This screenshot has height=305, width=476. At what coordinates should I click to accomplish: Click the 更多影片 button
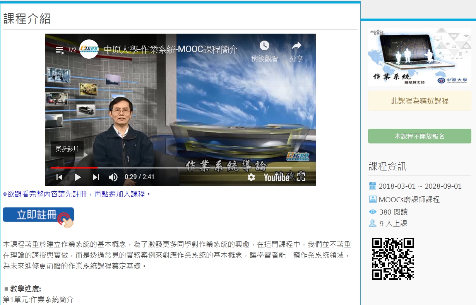tap(67, 149)
